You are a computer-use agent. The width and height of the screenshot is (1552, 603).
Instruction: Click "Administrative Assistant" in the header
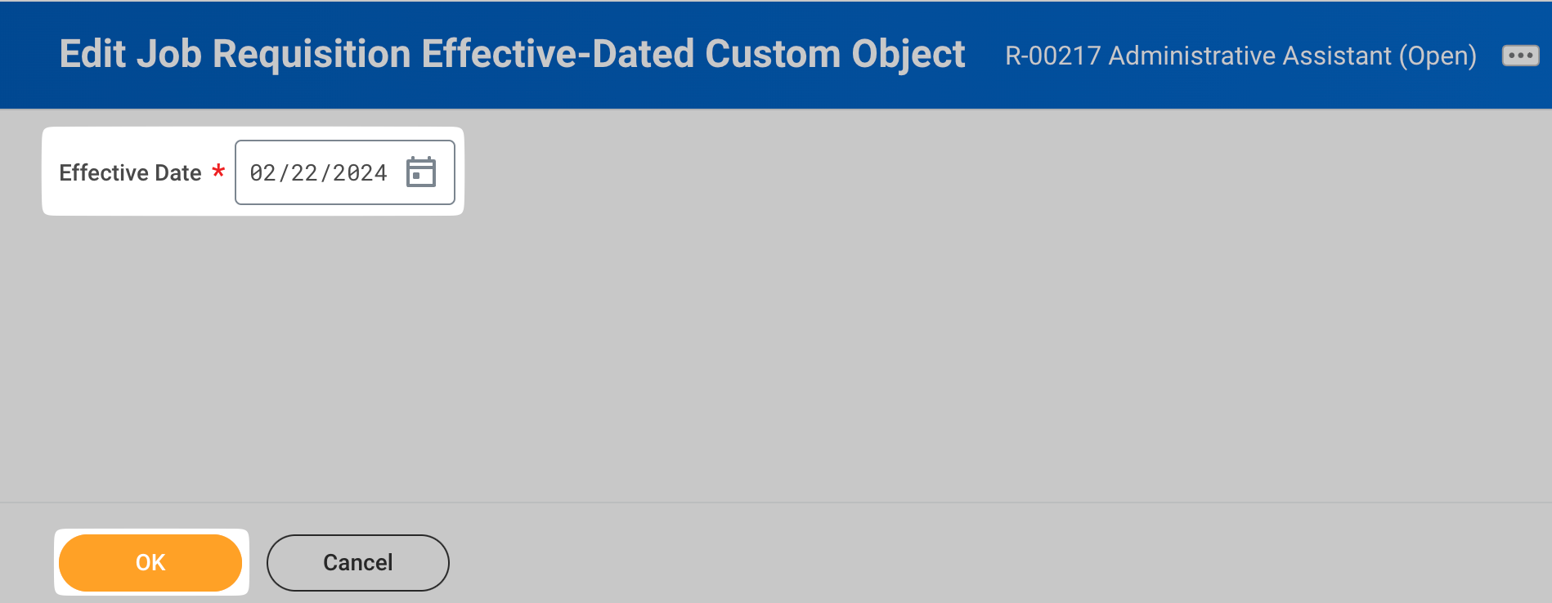coord(1249,56)
